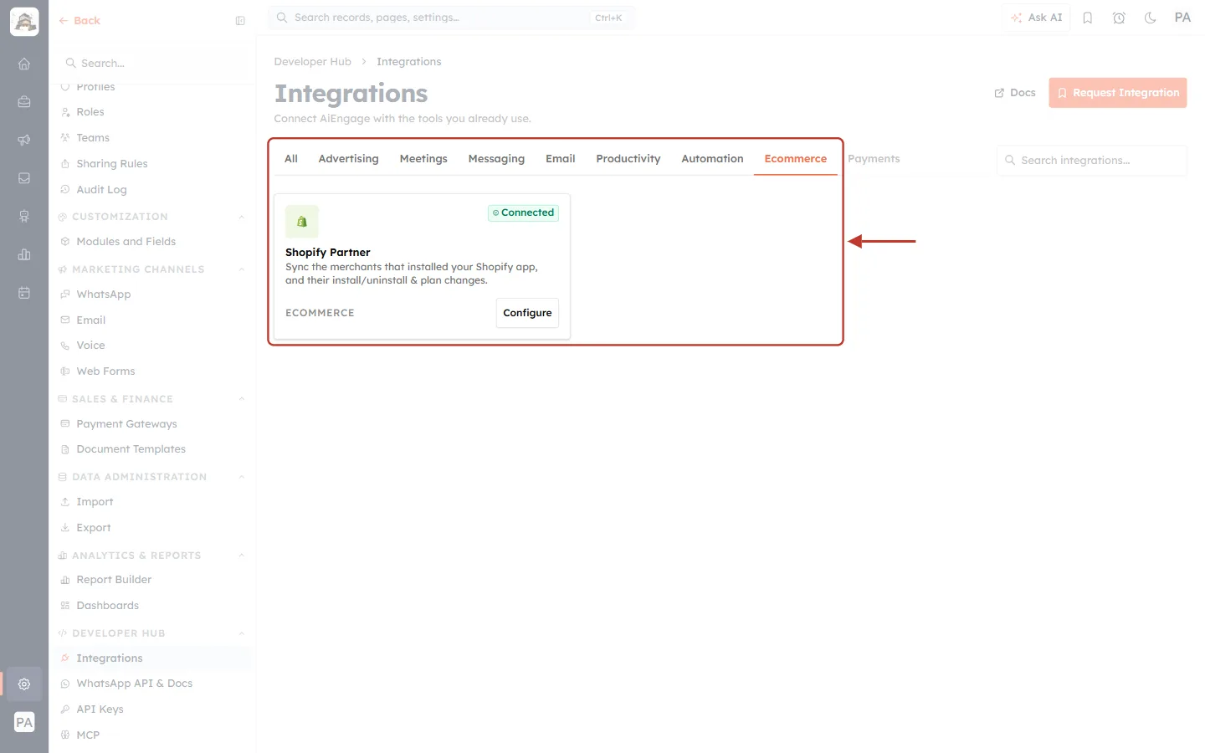The image size is (1205, 753).
Task: Open the Docs link
Action: tap(1015, 93)
